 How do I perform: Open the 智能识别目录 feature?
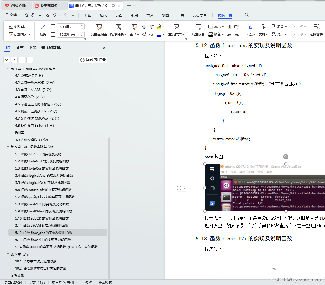[x=93, y=60]
